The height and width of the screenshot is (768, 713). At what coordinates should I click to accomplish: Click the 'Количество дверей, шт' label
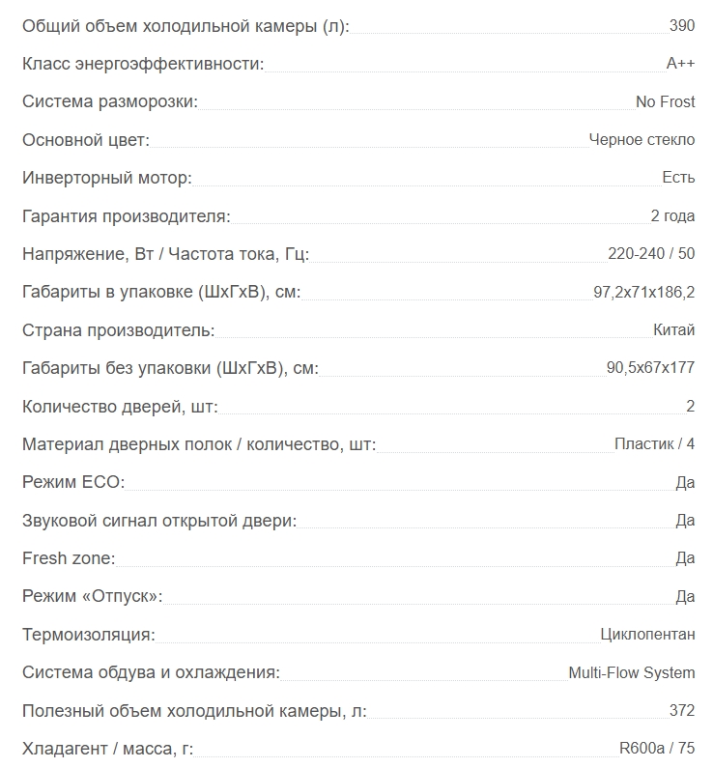120,406
